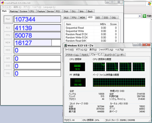Screen dimensions: 152x123
Task: Click the PF usage 358 MB gauge
Action: click(78, 82)
